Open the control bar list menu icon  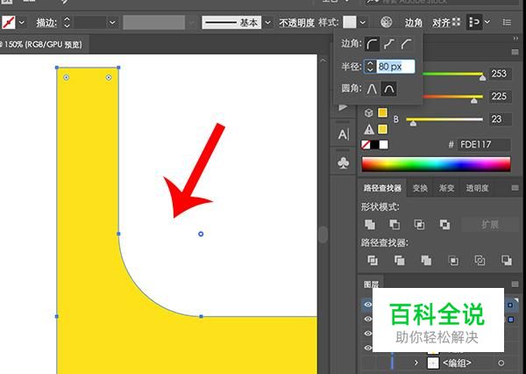[x=507, y=23]
